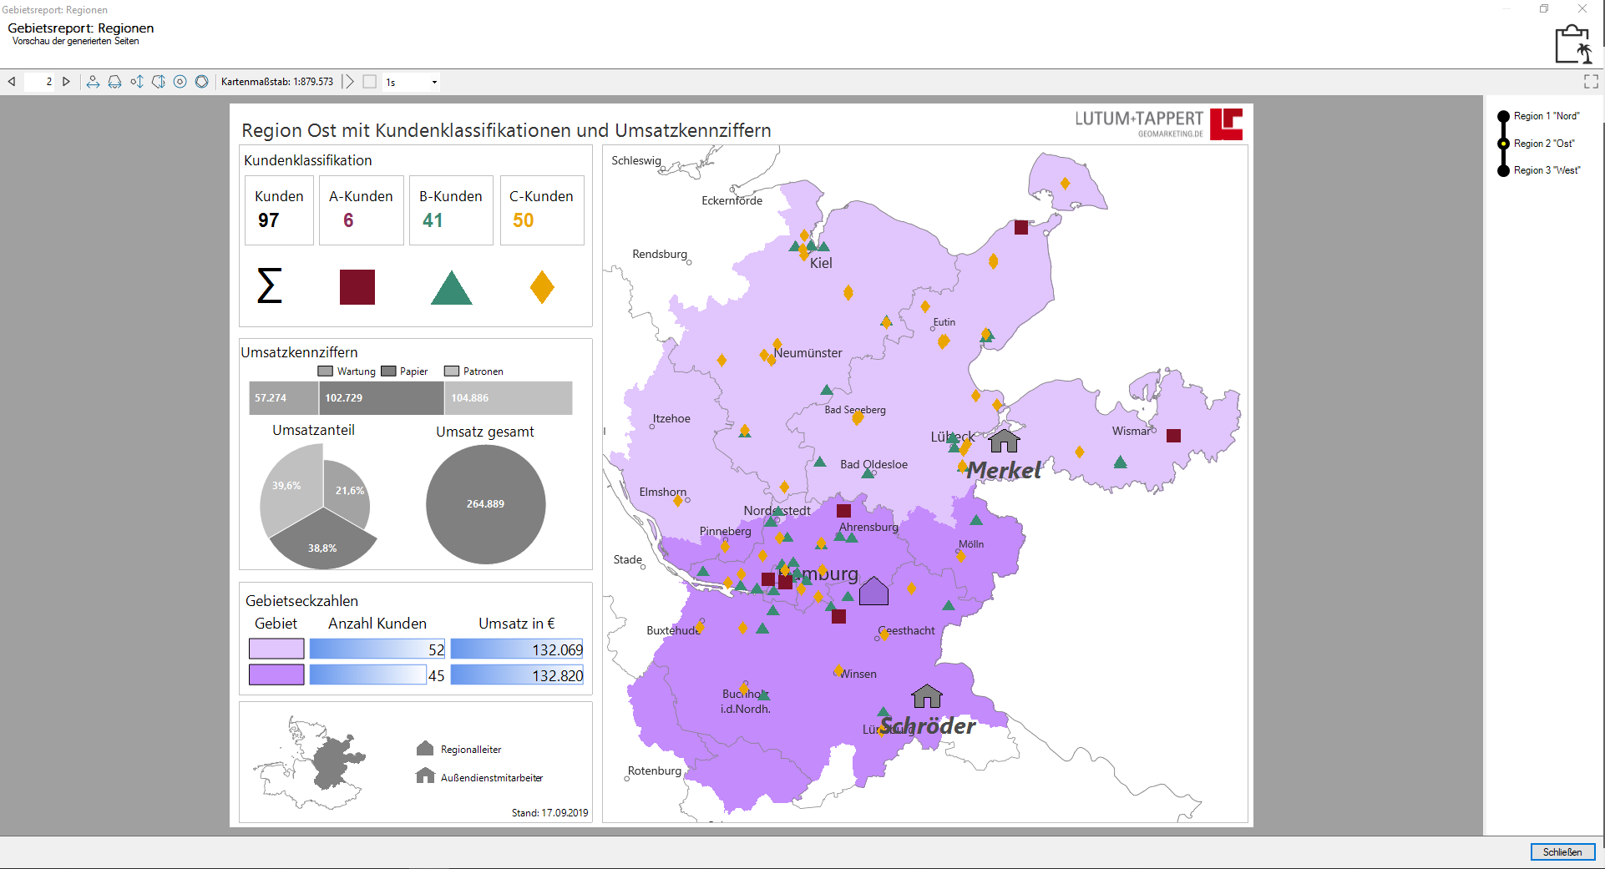1605x869 pixels.
Task: Toggle fullscreen preview mode
Action: click(1591, 82)
